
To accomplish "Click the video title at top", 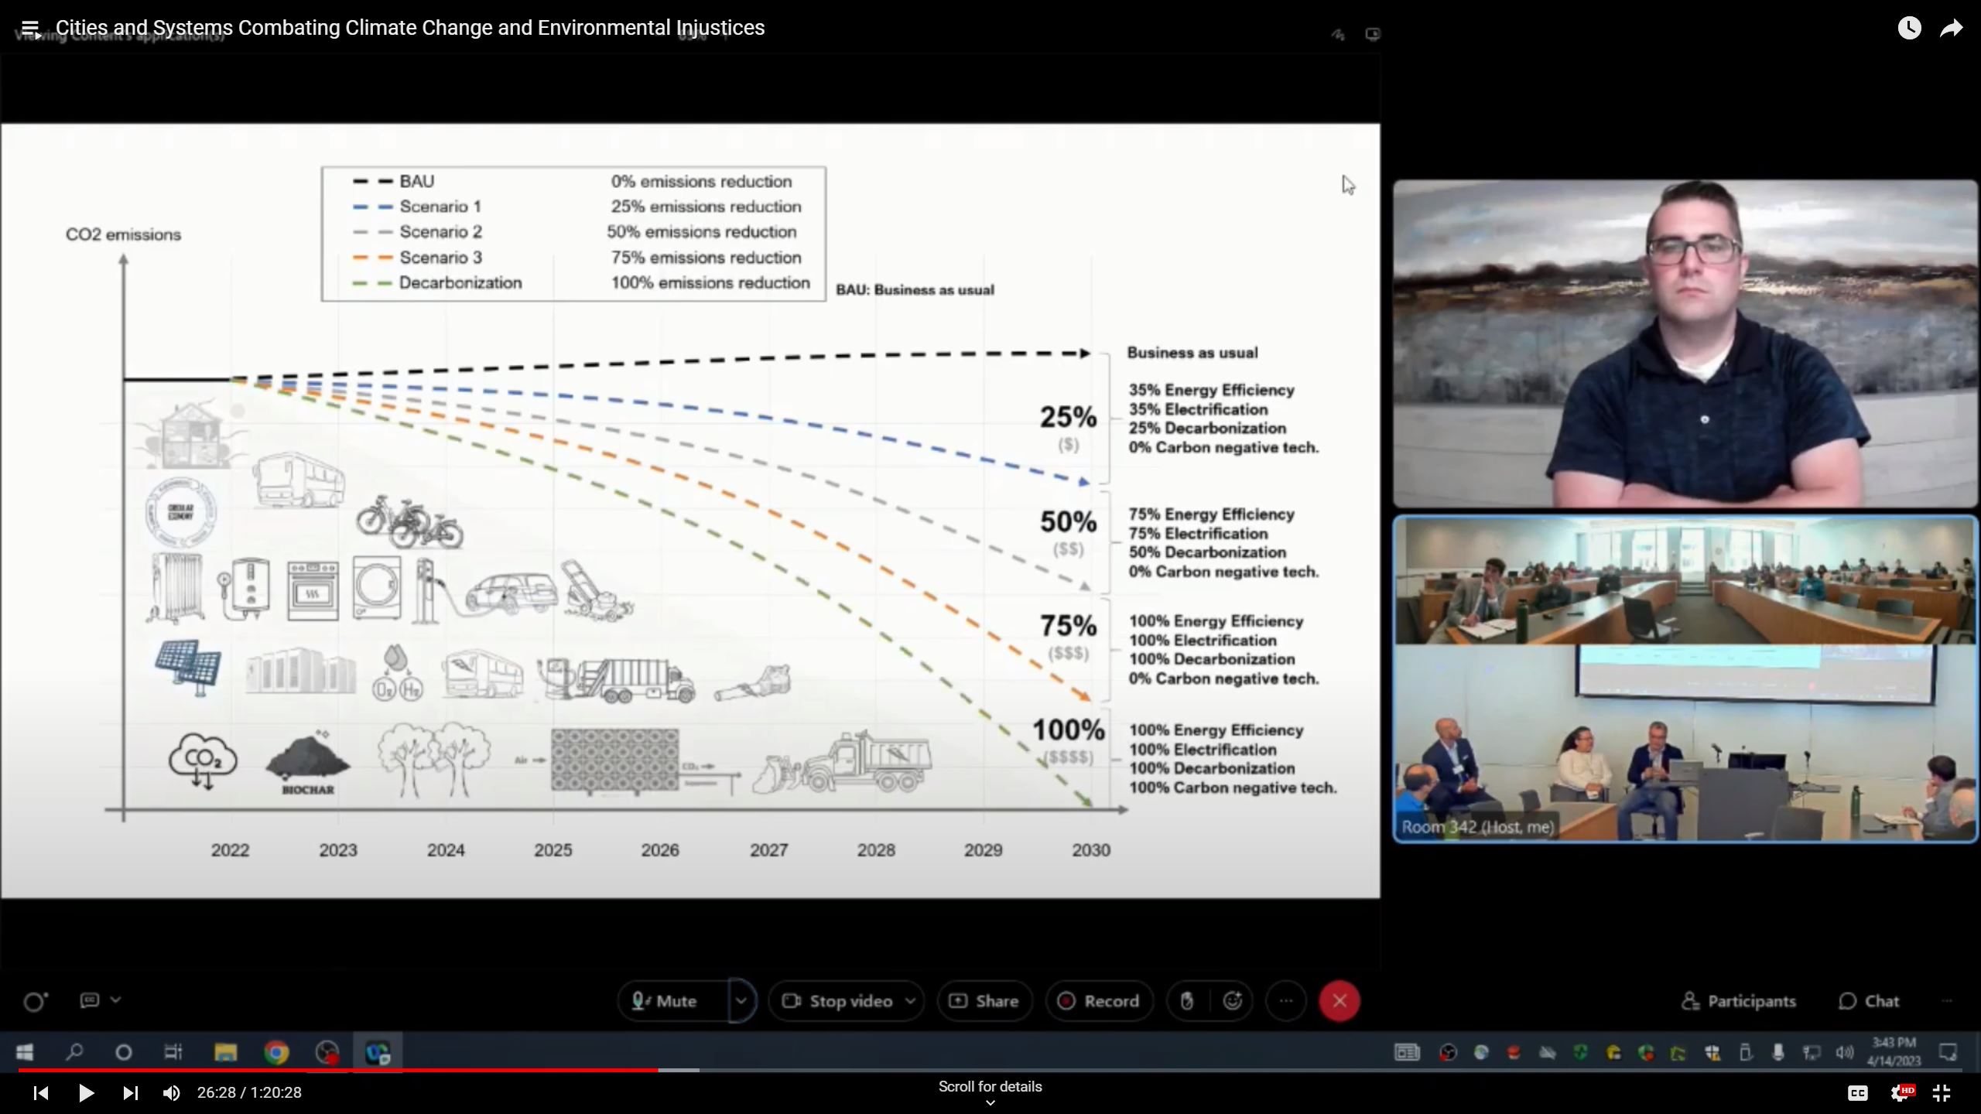I will [x=410, y=28].
